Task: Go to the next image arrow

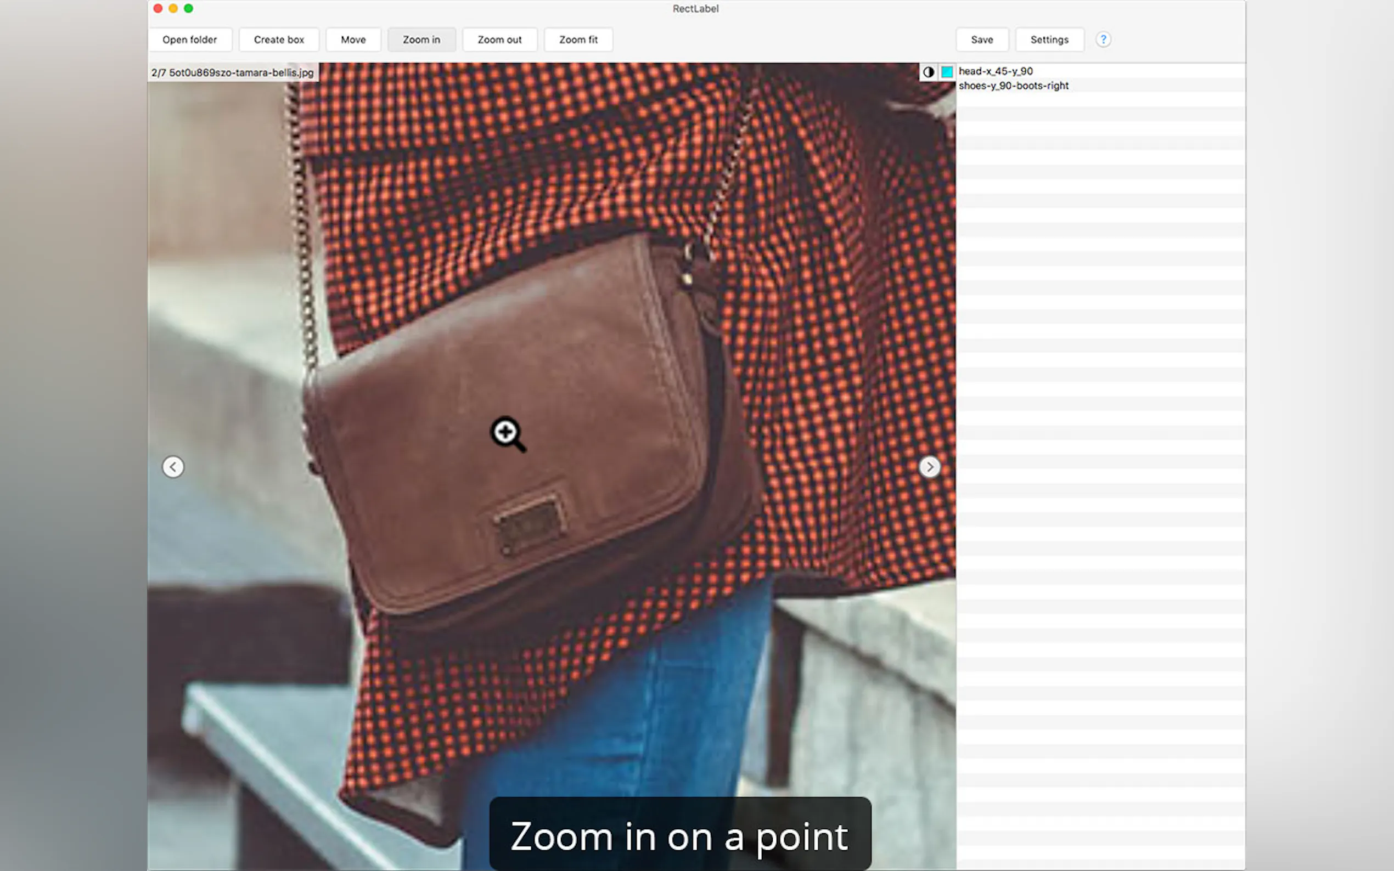Action: (929, 467)
